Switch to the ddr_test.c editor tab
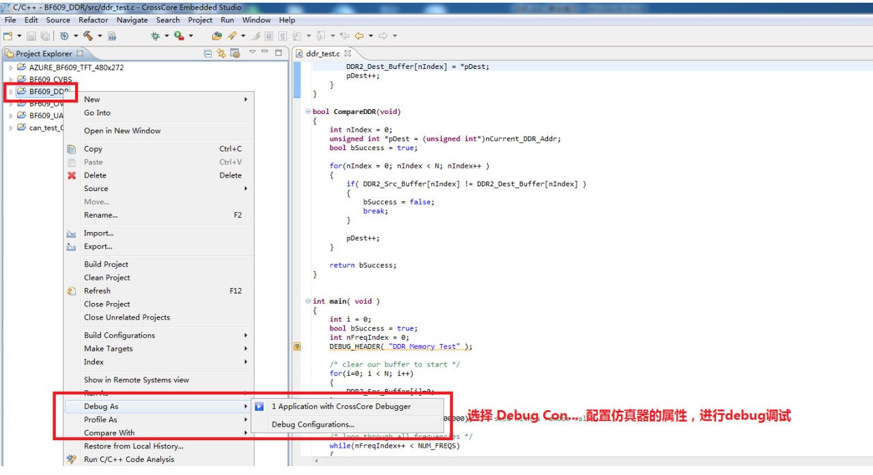The width and height of the screenshot is (873, 475). click(x=323, y=53)
